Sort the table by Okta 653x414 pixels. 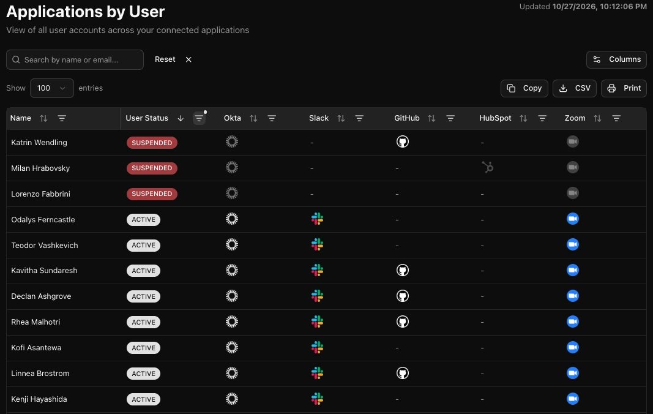pyautogui.click(x=253, y=118)
